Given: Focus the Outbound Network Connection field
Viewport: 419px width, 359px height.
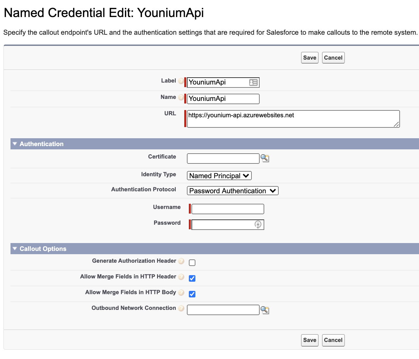Looking at the screenshot, I should pos(223,310).
